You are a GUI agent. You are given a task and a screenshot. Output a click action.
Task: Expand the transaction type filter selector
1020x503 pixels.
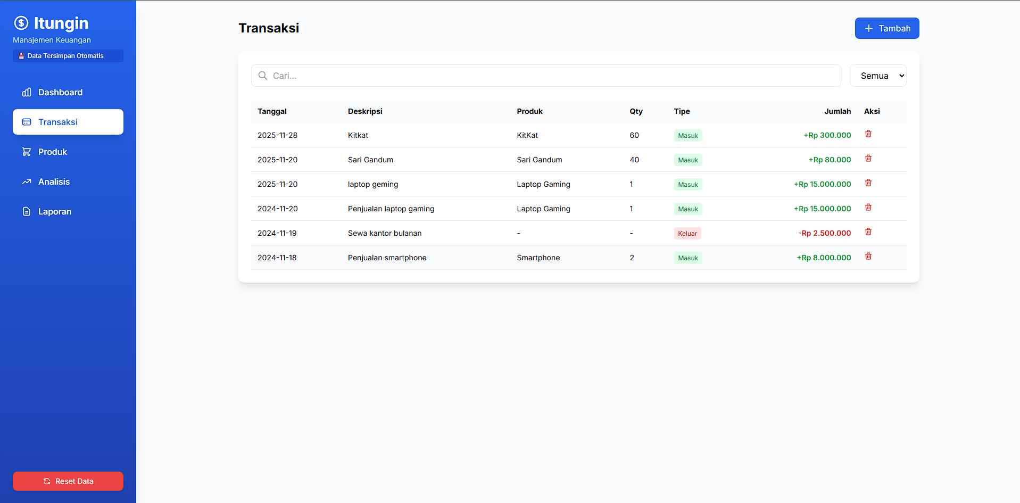pyautogui.click(x=878, y=75)
